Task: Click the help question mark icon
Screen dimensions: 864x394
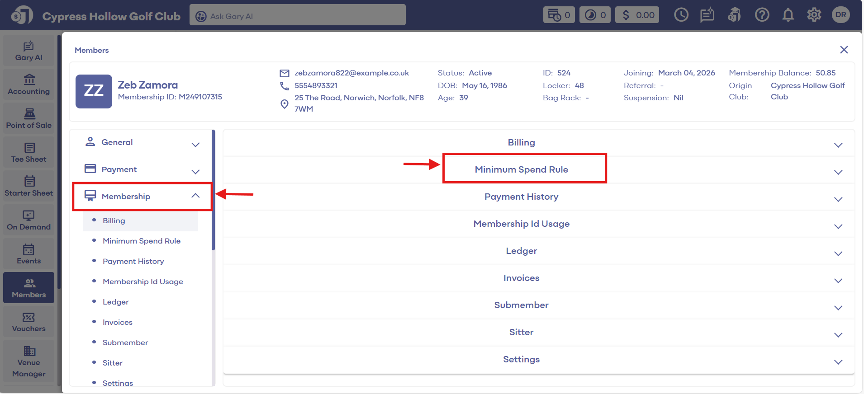Action: [762, 15]
